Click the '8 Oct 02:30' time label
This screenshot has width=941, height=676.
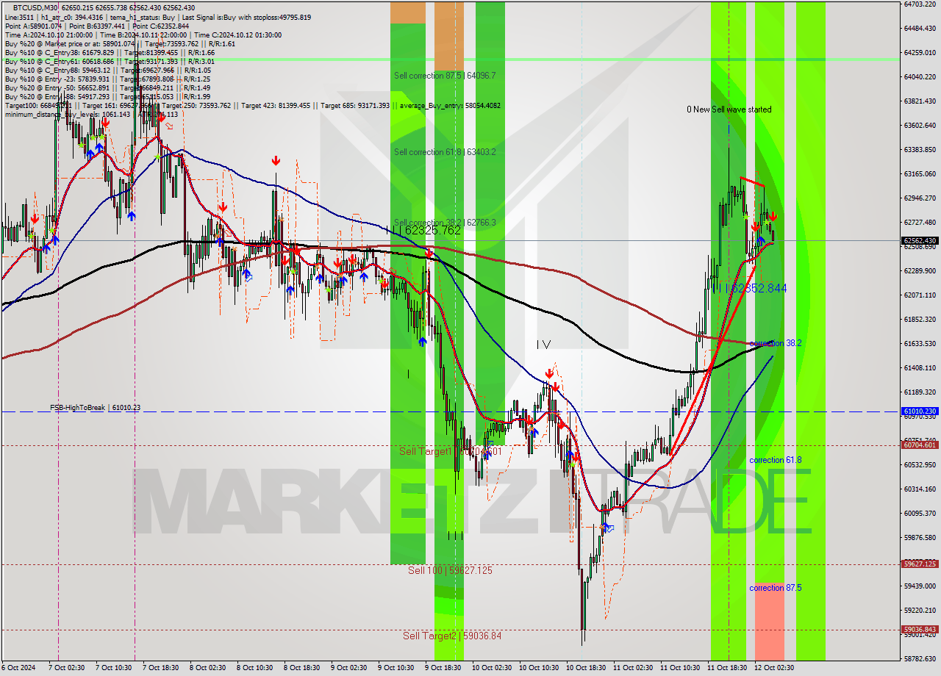pos(207,668)
